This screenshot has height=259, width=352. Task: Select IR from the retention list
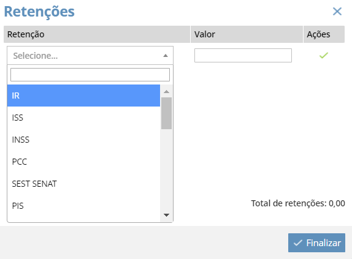[x=83, y=96]
